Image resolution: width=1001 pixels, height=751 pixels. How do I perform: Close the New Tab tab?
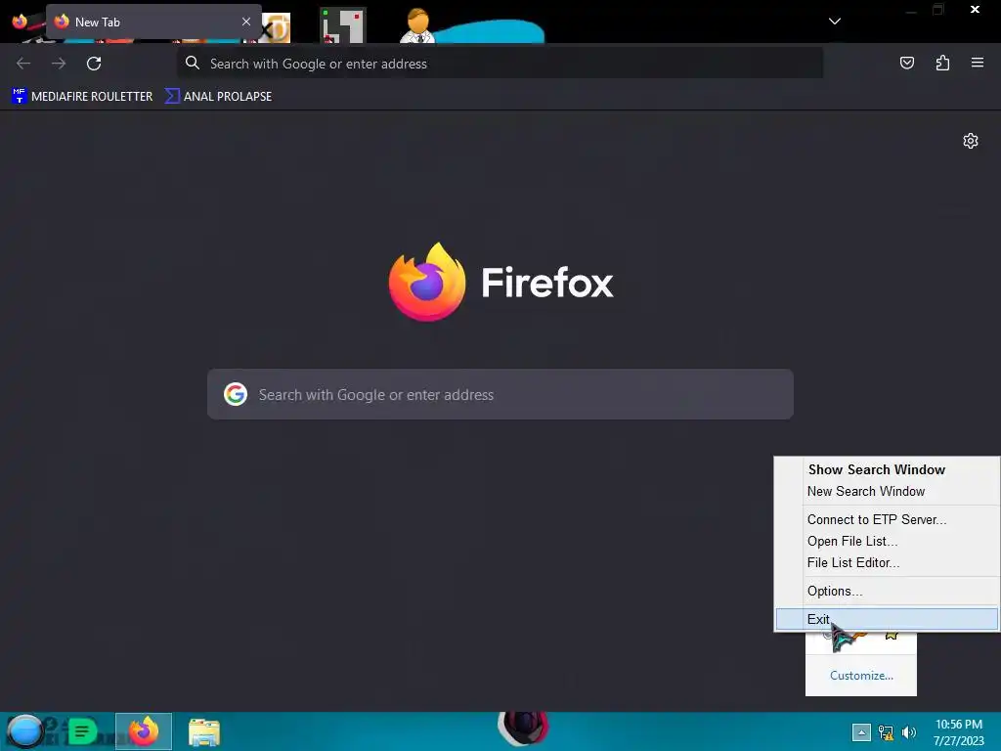[x=245, y=22]
